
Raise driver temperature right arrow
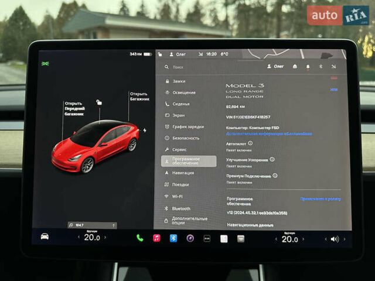(105, 237)
